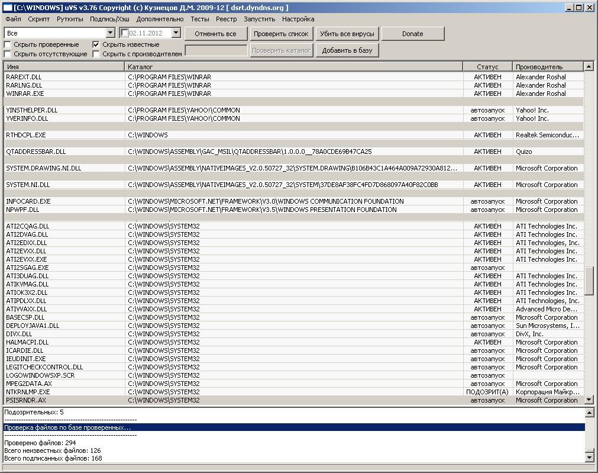Enable the date filter checkbox
Viewport: 598px width, 473px height.
[124, 33]
